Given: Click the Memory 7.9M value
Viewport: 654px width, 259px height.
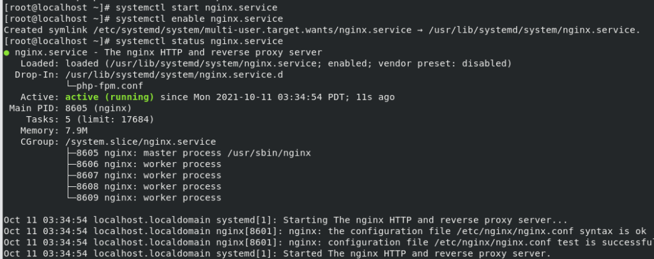Looking at the screenshot, I should point(77,131).
